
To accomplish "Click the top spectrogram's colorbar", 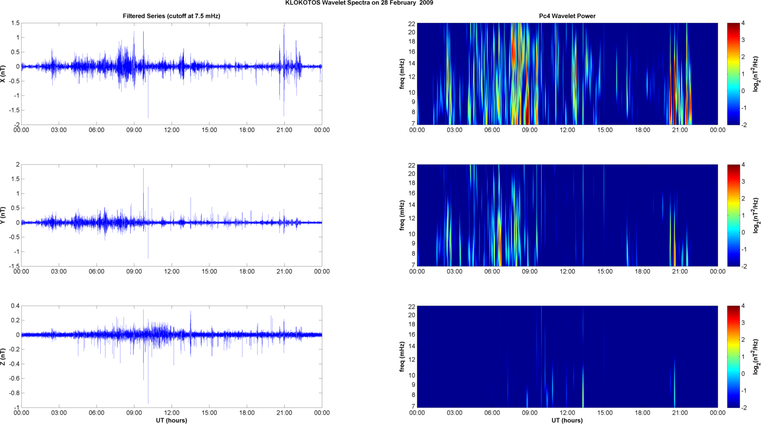I will tap(733, 74).
